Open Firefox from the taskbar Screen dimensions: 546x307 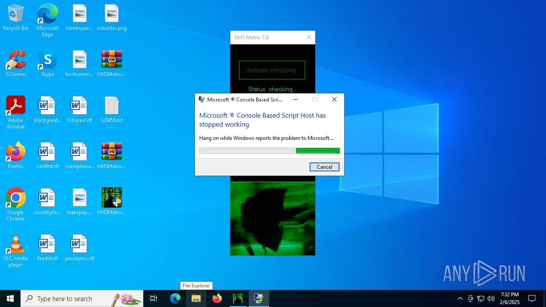pyautogui.click(x=217, y=298)
